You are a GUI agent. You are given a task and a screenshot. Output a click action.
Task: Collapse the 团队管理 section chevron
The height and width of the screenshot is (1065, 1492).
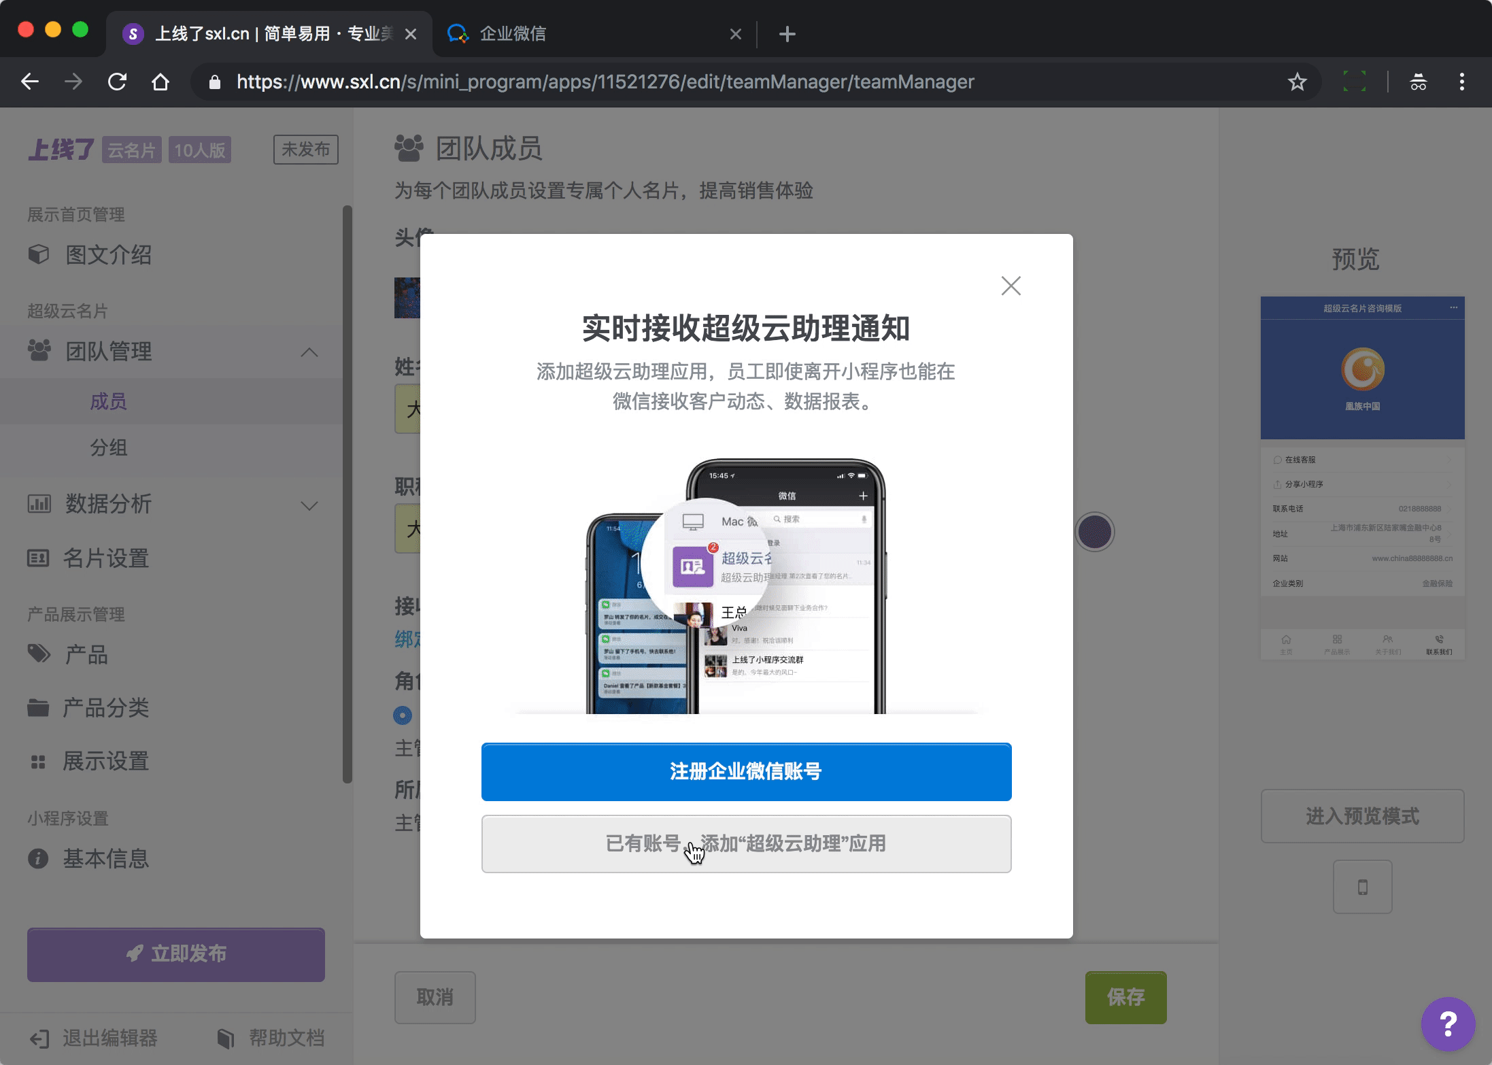pyautogui.click(x=309, y=352)
